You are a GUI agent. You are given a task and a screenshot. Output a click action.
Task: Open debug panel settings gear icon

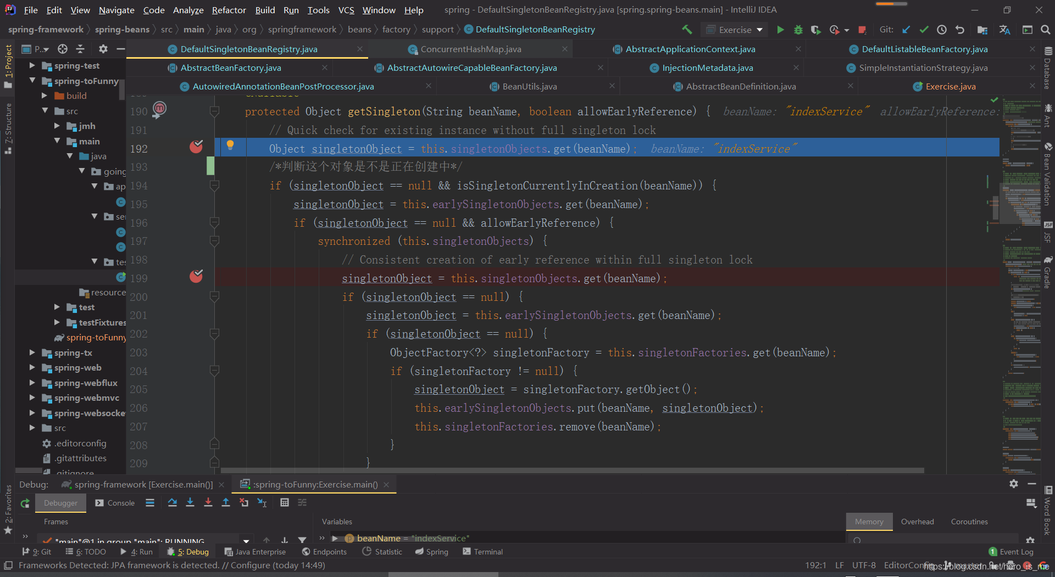[x=1014, y=484]
